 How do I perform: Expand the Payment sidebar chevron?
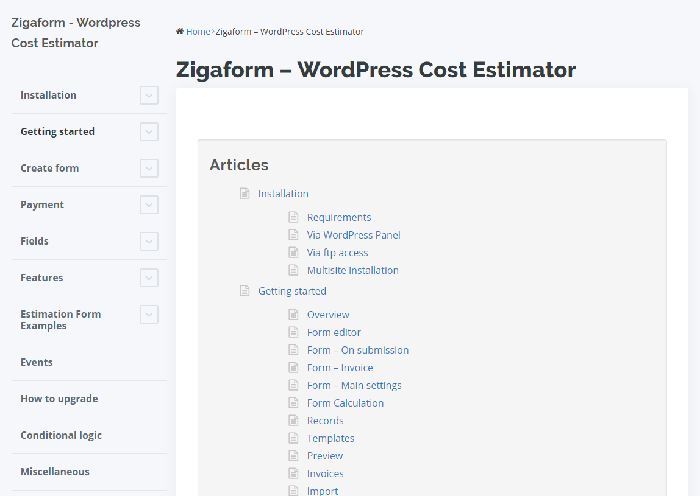[x=149, y=205]
